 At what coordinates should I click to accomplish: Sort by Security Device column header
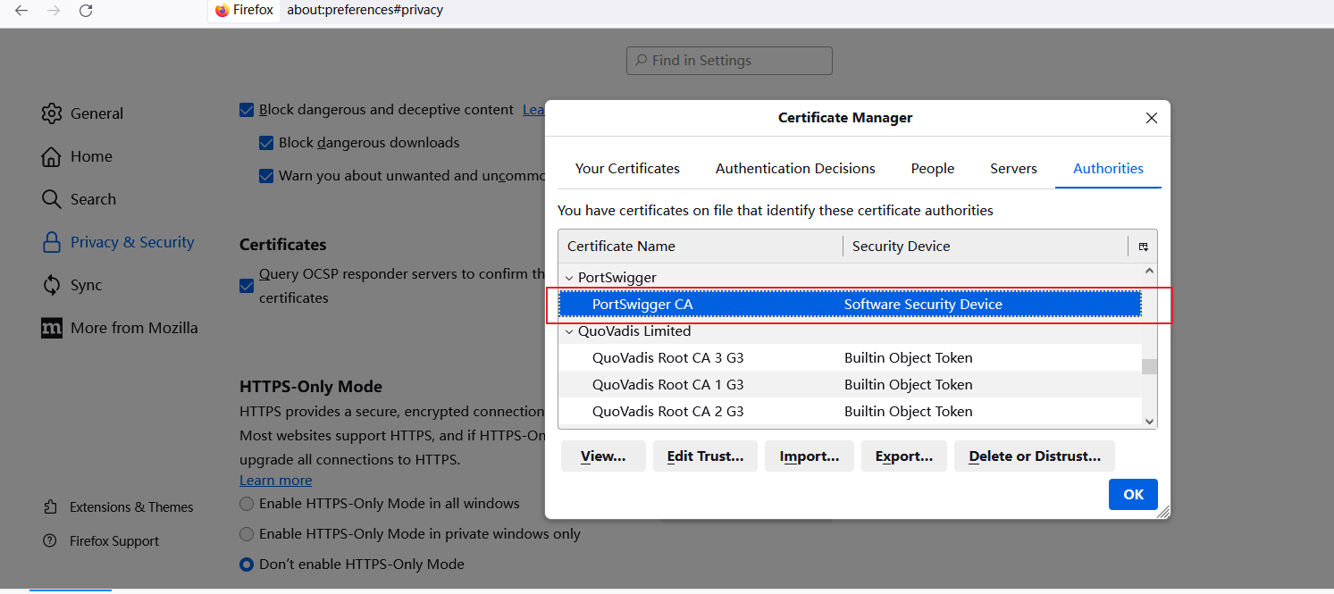click(x=986, y=247)
